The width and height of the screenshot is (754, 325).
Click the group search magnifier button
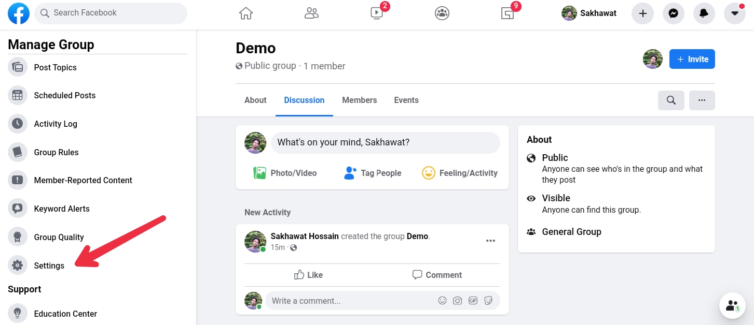tap(671, 100)
